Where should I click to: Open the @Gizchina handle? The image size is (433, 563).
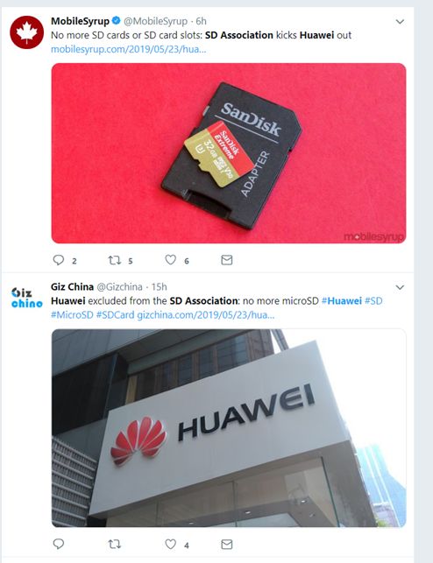(120, 287)
